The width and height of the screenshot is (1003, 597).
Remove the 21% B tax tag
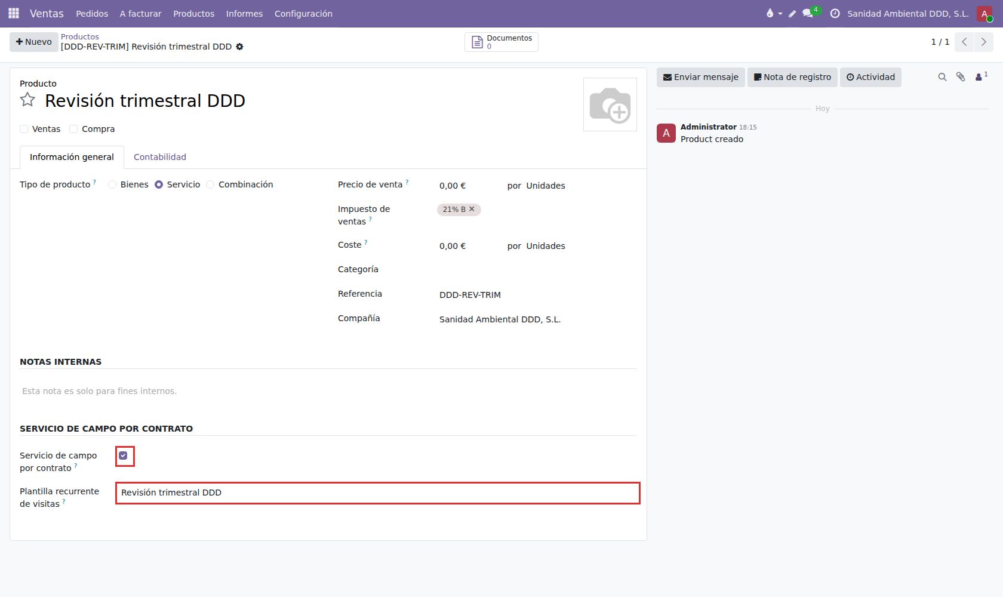[x=472, y=209]
